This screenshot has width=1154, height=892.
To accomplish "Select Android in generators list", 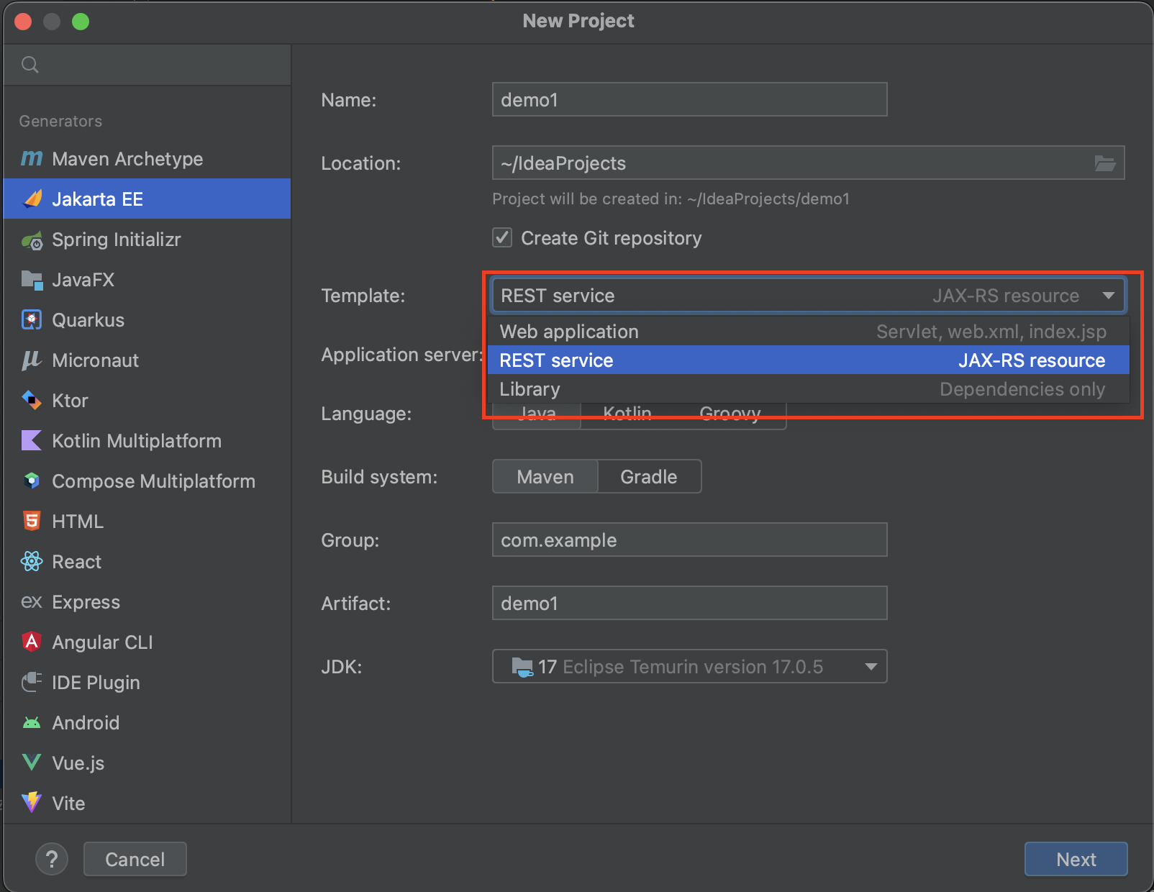I will (x=147, y=723).
